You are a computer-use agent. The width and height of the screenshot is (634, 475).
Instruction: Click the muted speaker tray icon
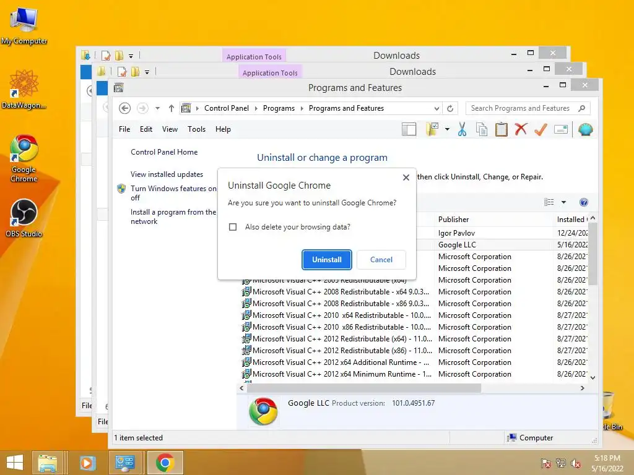(576, 463)
